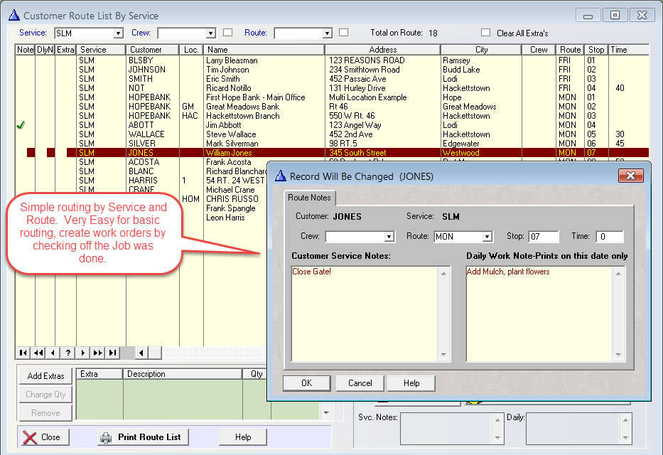
Task: Click the Time field containing 0
Action: click(610, 237)
